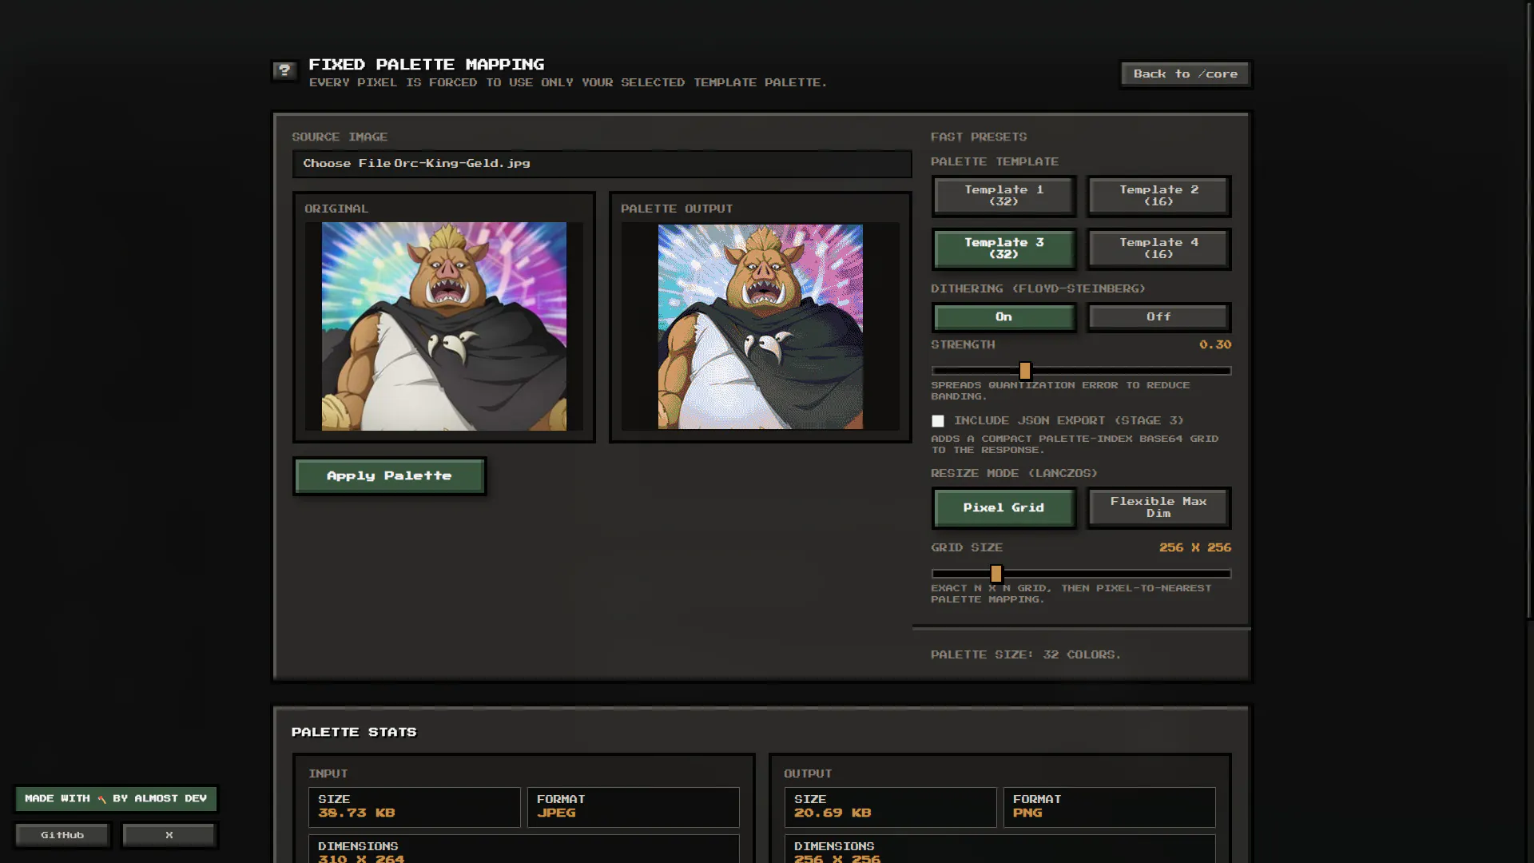This screenshot has height=863, width=1534.
Task: Select Template 4 (16) palette
Action: (1158, 249)
